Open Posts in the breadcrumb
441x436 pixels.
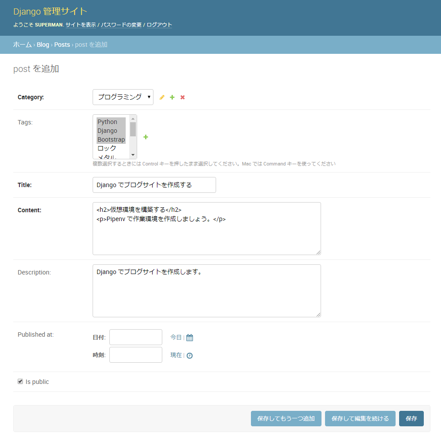[x=62, y=45]
